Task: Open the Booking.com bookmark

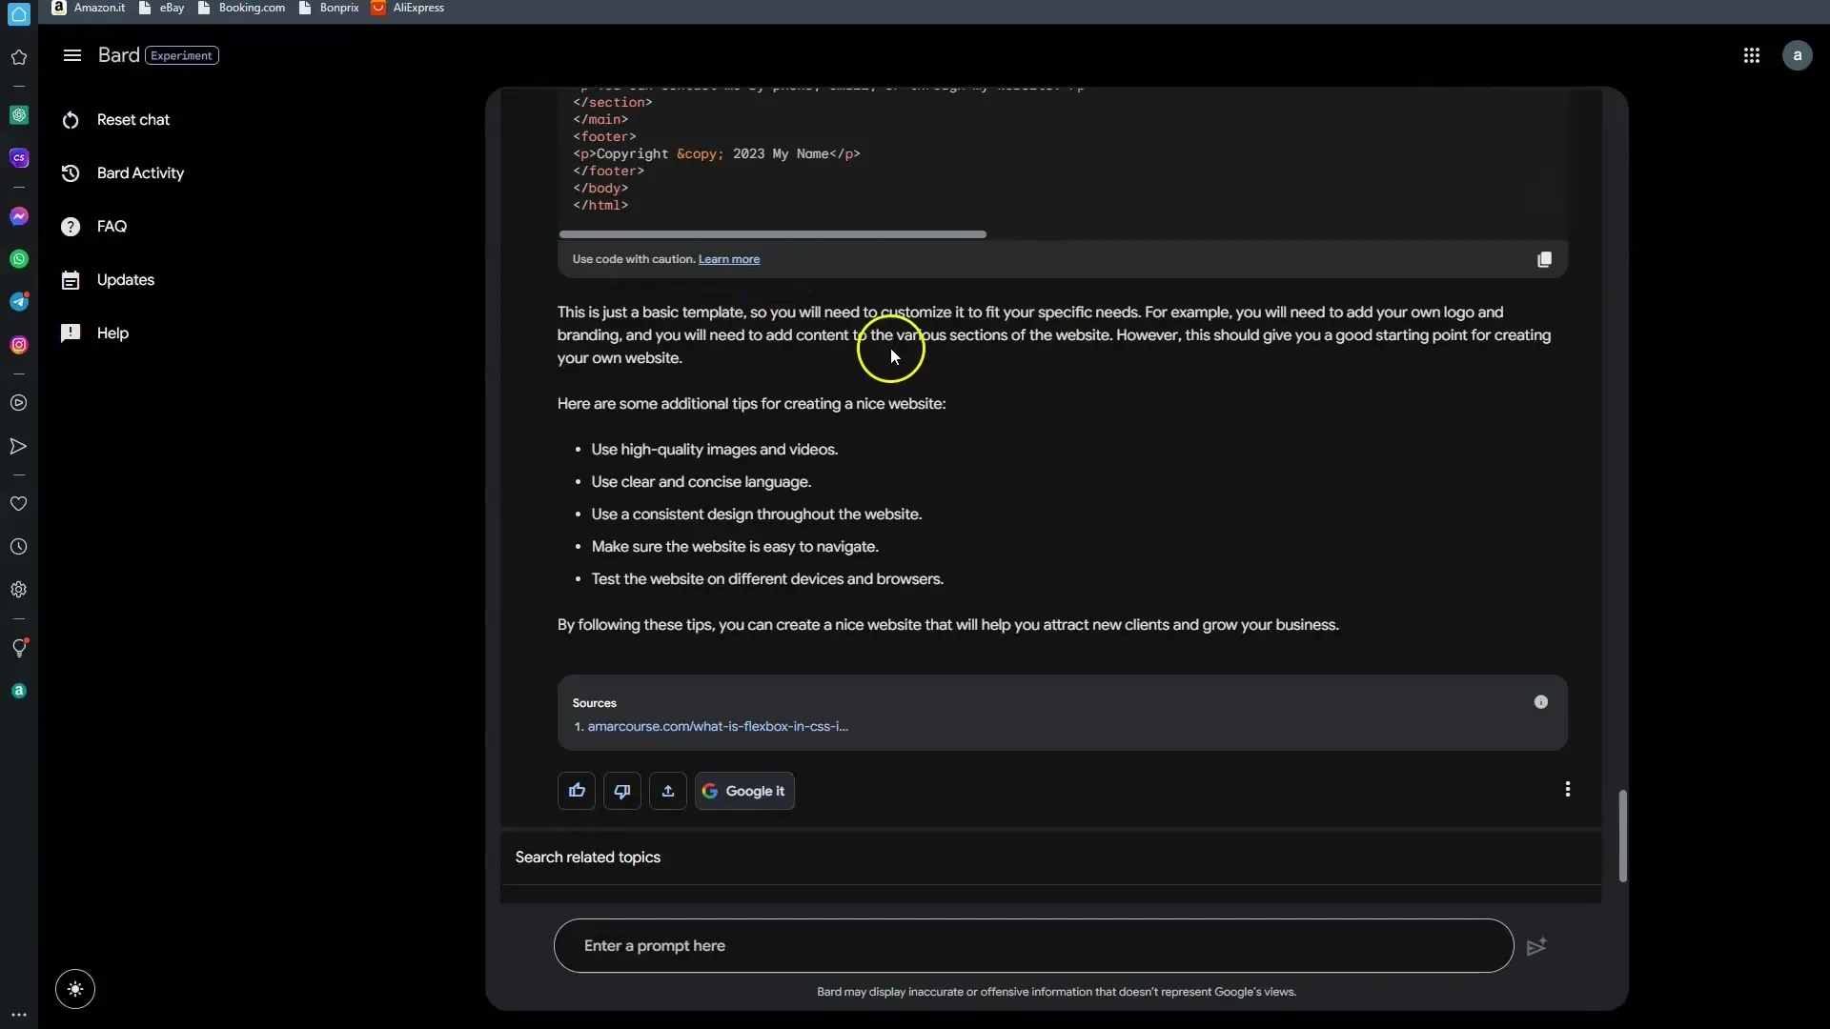Action: click(241, 8)
